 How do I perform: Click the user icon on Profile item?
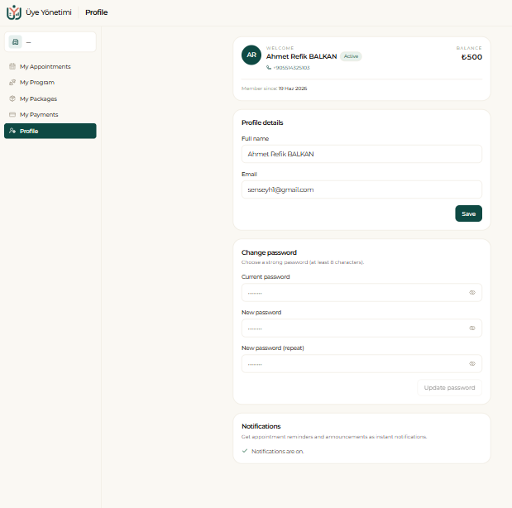pyautogui.click(x=12, y=131)
